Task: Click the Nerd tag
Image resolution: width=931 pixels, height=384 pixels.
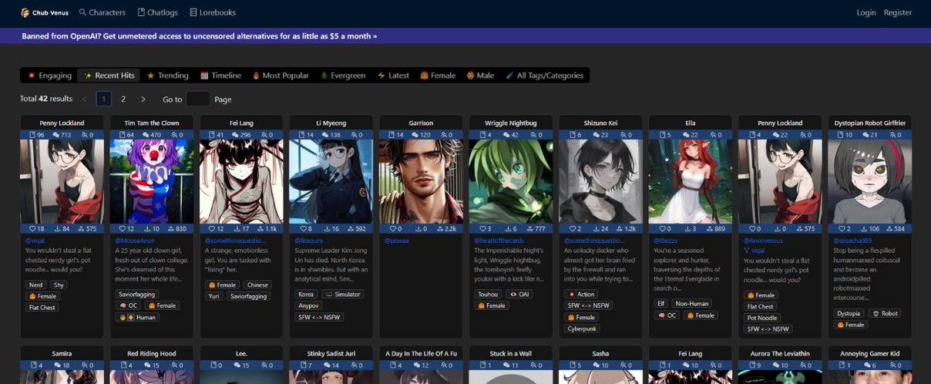Action: coord(36,285)
